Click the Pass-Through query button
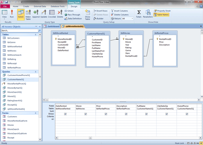The image size is (203, 145). [72, 15]
